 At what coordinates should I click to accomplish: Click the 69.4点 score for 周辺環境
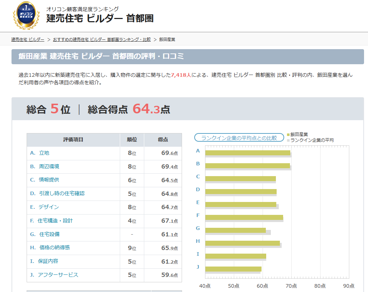tap(169, 166)
